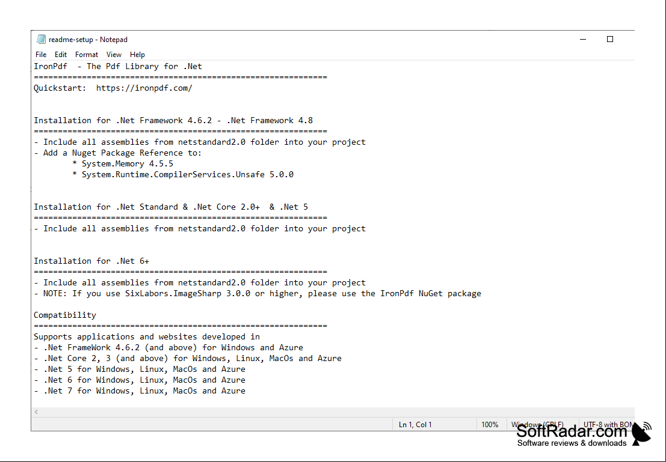Open the Edit menu
The image size is (666, 462).
click(x=61, y=54)
